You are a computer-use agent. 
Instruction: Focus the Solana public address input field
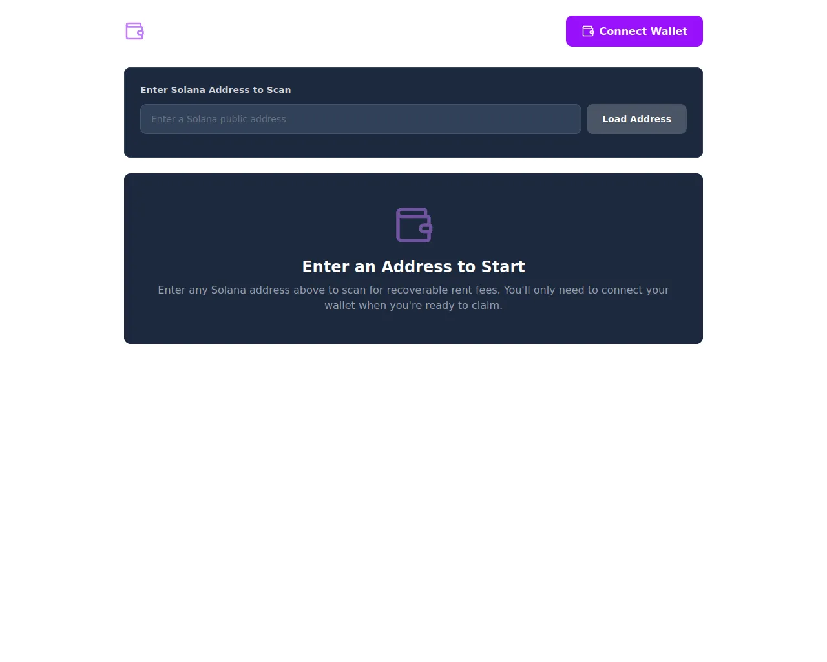click(361, 119)
